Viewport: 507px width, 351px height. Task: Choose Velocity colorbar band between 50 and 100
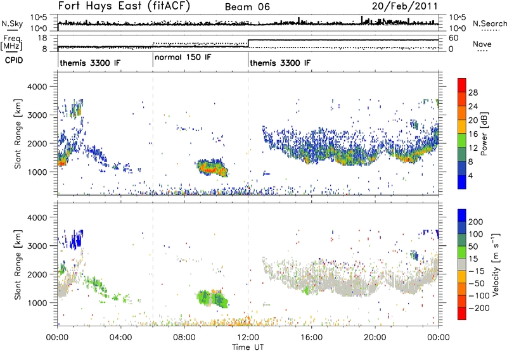pyautogui.click(x=462, y=240)
